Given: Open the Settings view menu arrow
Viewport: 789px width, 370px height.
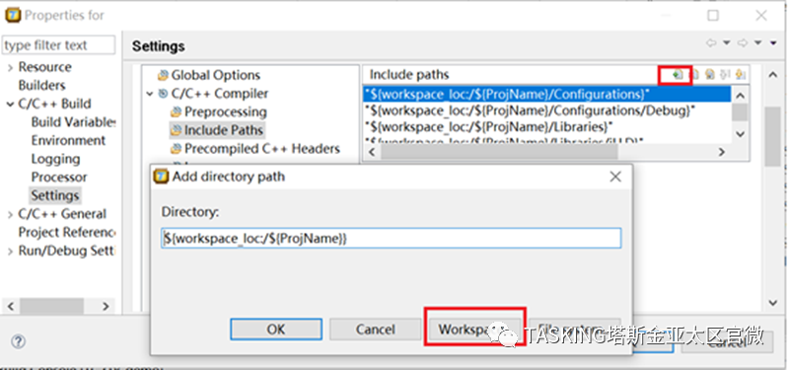Looking at the screenshot, I should point(773,43).
